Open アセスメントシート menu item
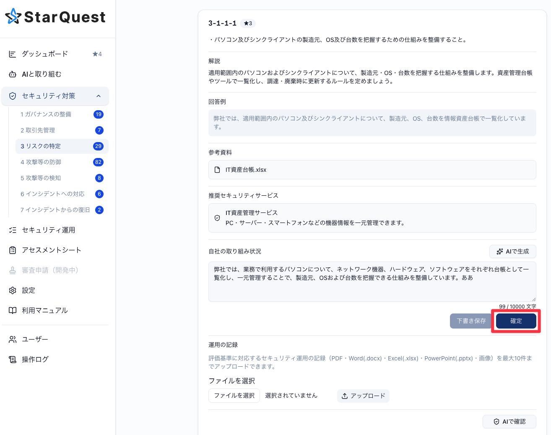Screen dimensions: 551x435 (55, 250)
